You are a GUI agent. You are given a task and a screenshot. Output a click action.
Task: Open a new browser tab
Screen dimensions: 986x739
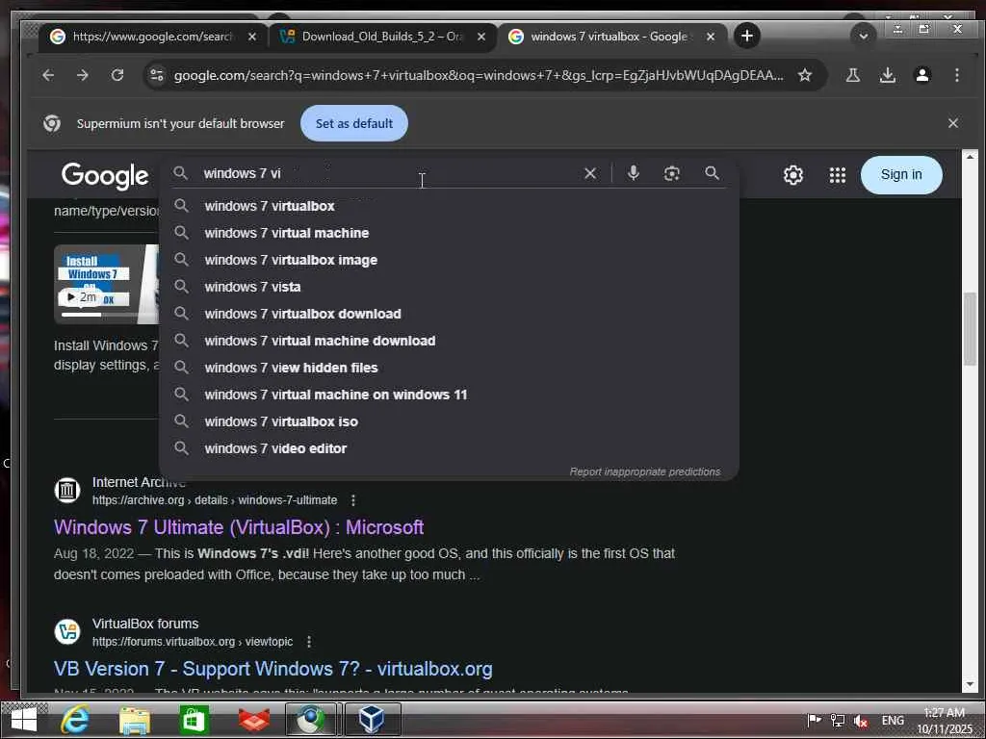click(x=746, y=36)
